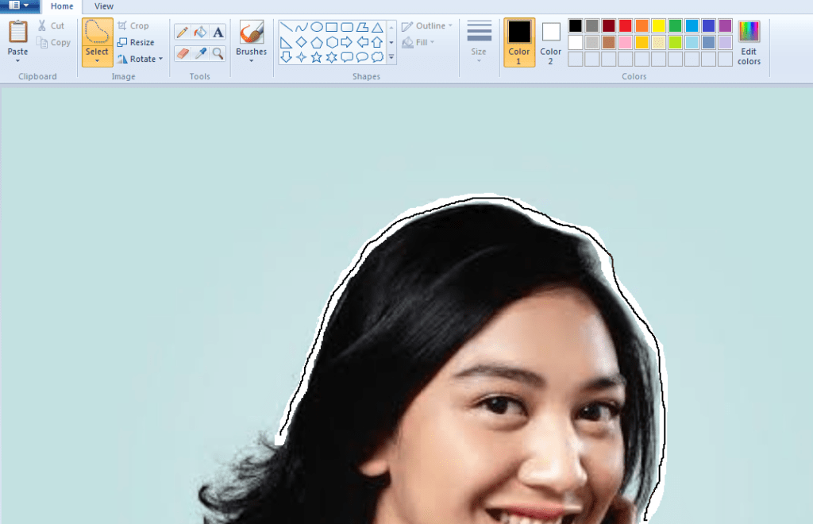Select the Magnifier tool

click(218, 53)
